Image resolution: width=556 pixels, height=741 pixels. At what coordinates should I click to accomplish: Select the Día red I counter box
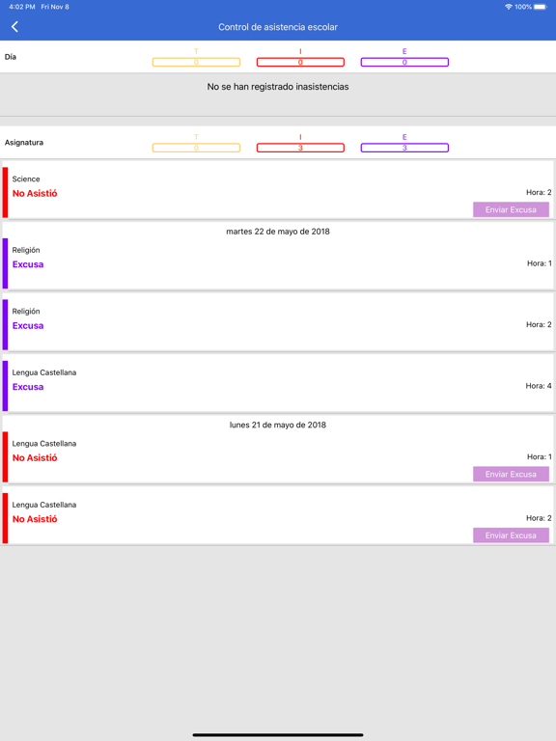(300, 62)
